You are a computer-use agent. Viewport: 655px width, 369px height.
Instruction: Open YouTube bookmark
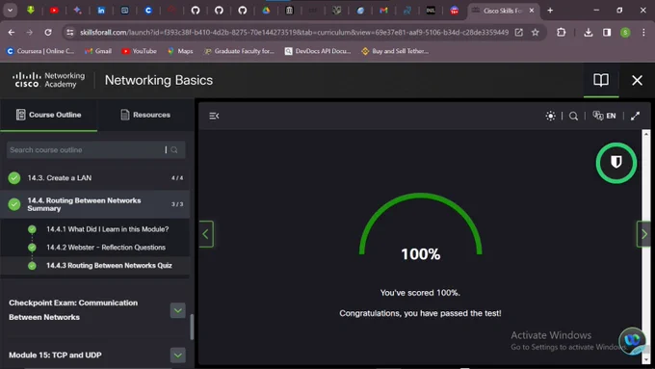click(139, 51)
